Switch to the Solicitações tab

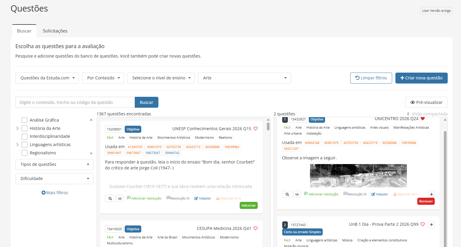tap(55, 31)
